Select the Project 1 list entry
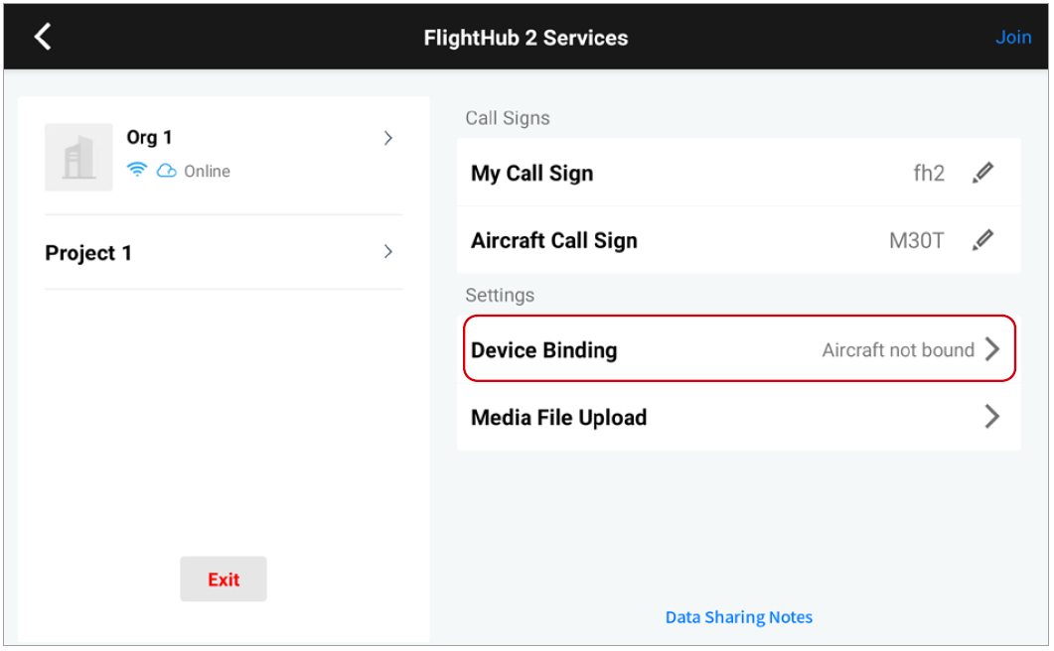This screenshot has height=651, width=1054. point(89,253)
